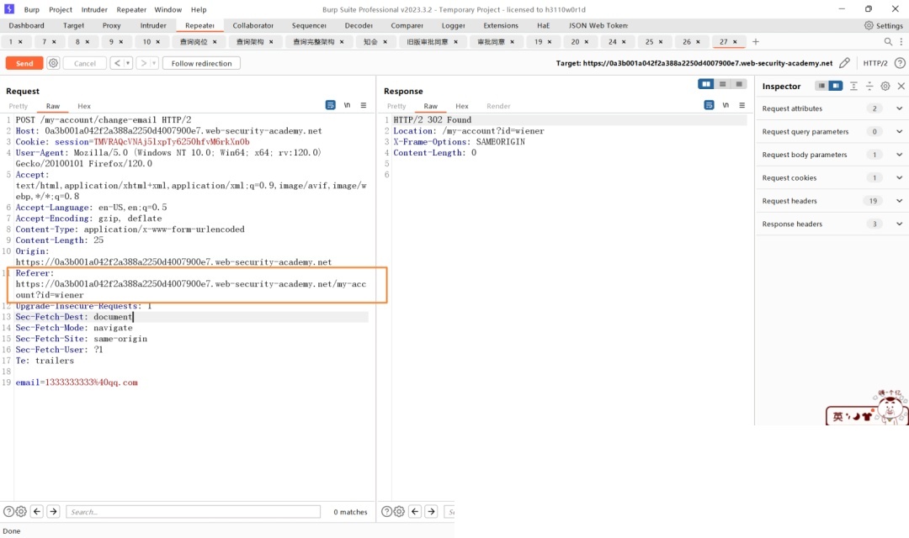Edit target with the pencil icon
Viewport: 909px width, 538px height.
[845, 63]
